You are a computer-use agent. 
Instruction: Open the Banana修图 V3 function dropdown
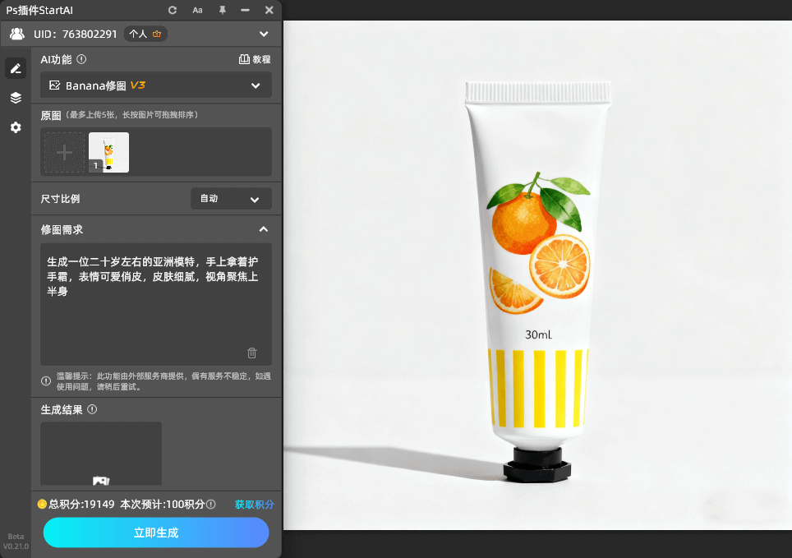click(x=155, y=85)
